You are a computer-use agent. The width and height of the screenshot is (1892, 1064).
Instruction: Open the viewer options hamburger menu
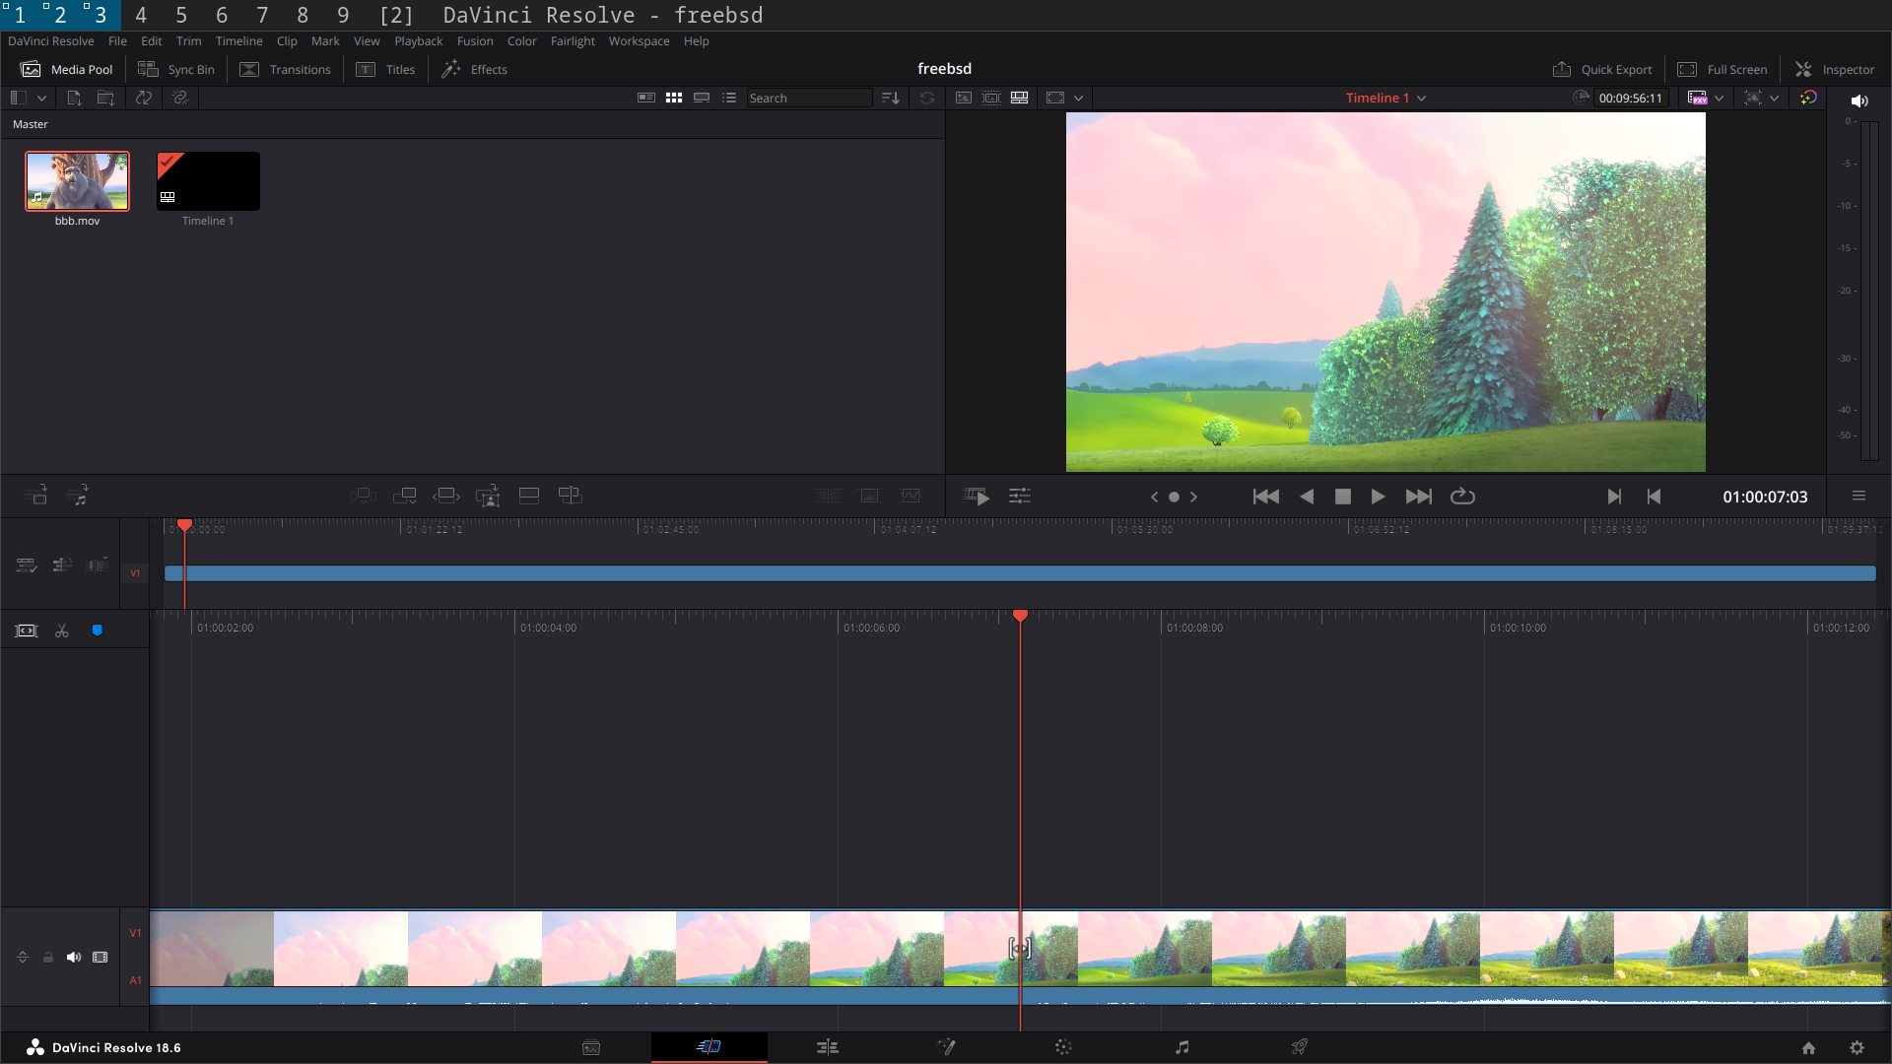click(x=1858, y=496)
